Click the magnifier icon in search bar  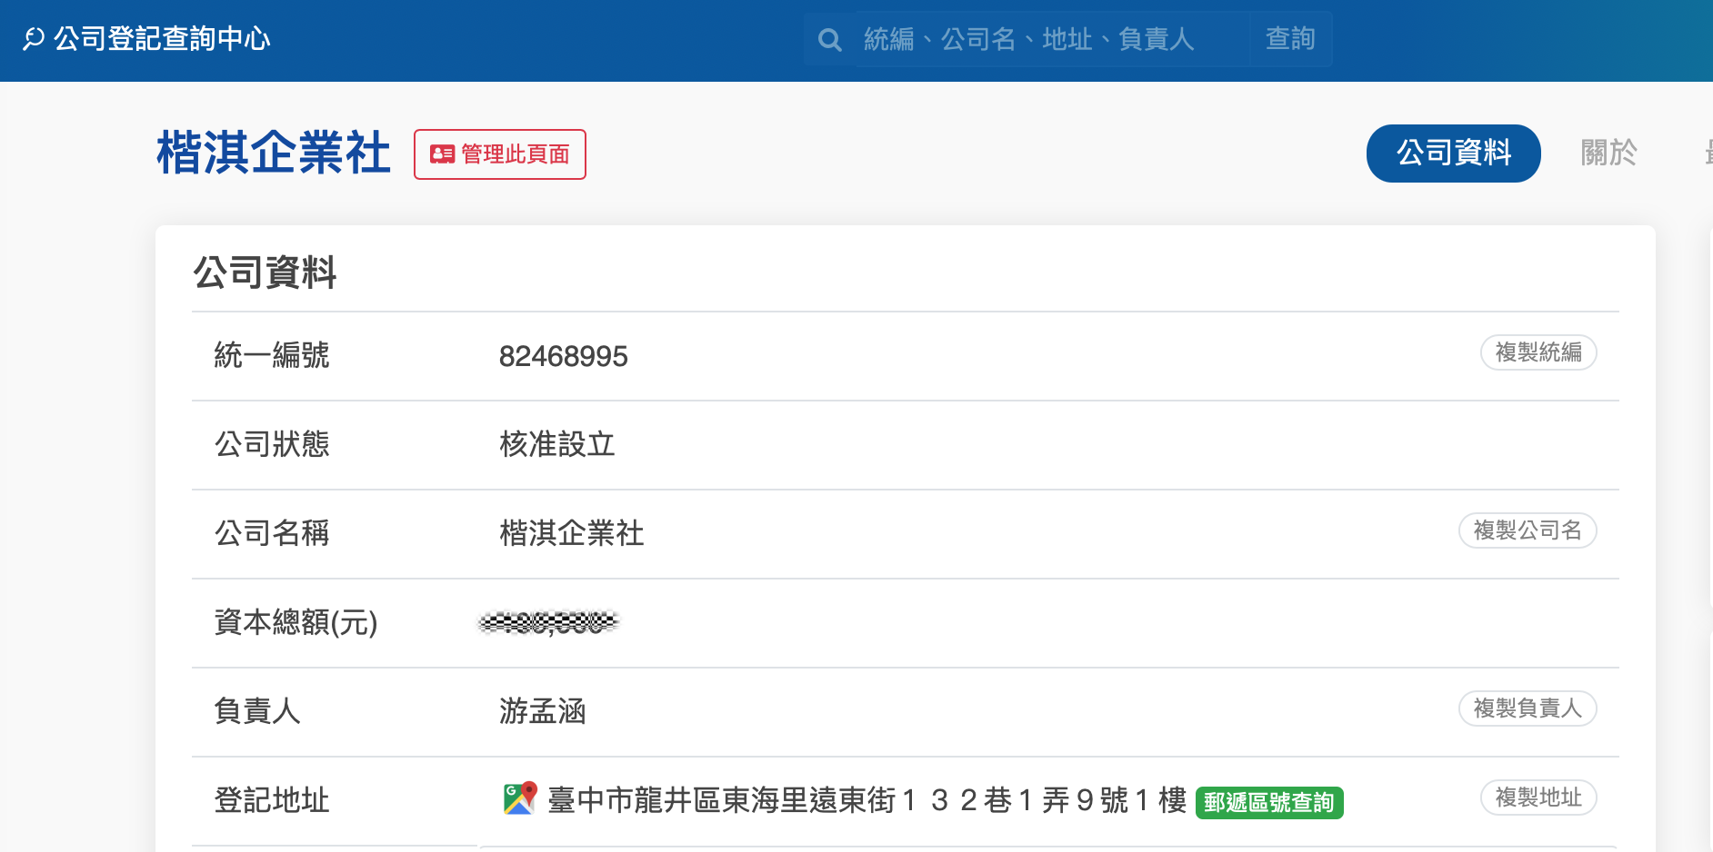coord(829,39)
